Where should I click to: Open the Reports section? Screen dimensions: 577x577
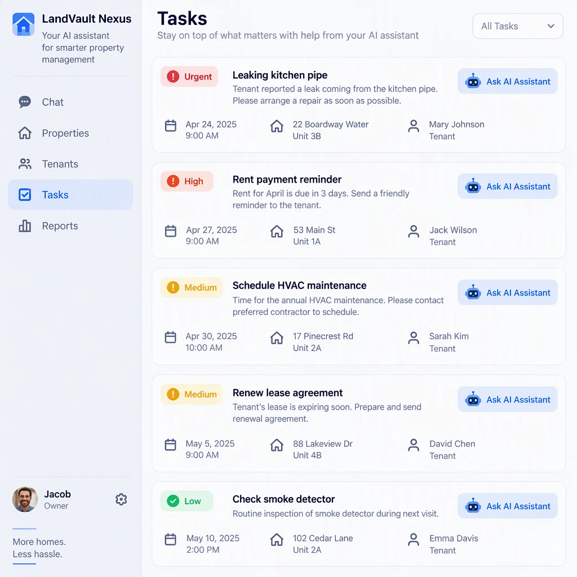(70, 225)
